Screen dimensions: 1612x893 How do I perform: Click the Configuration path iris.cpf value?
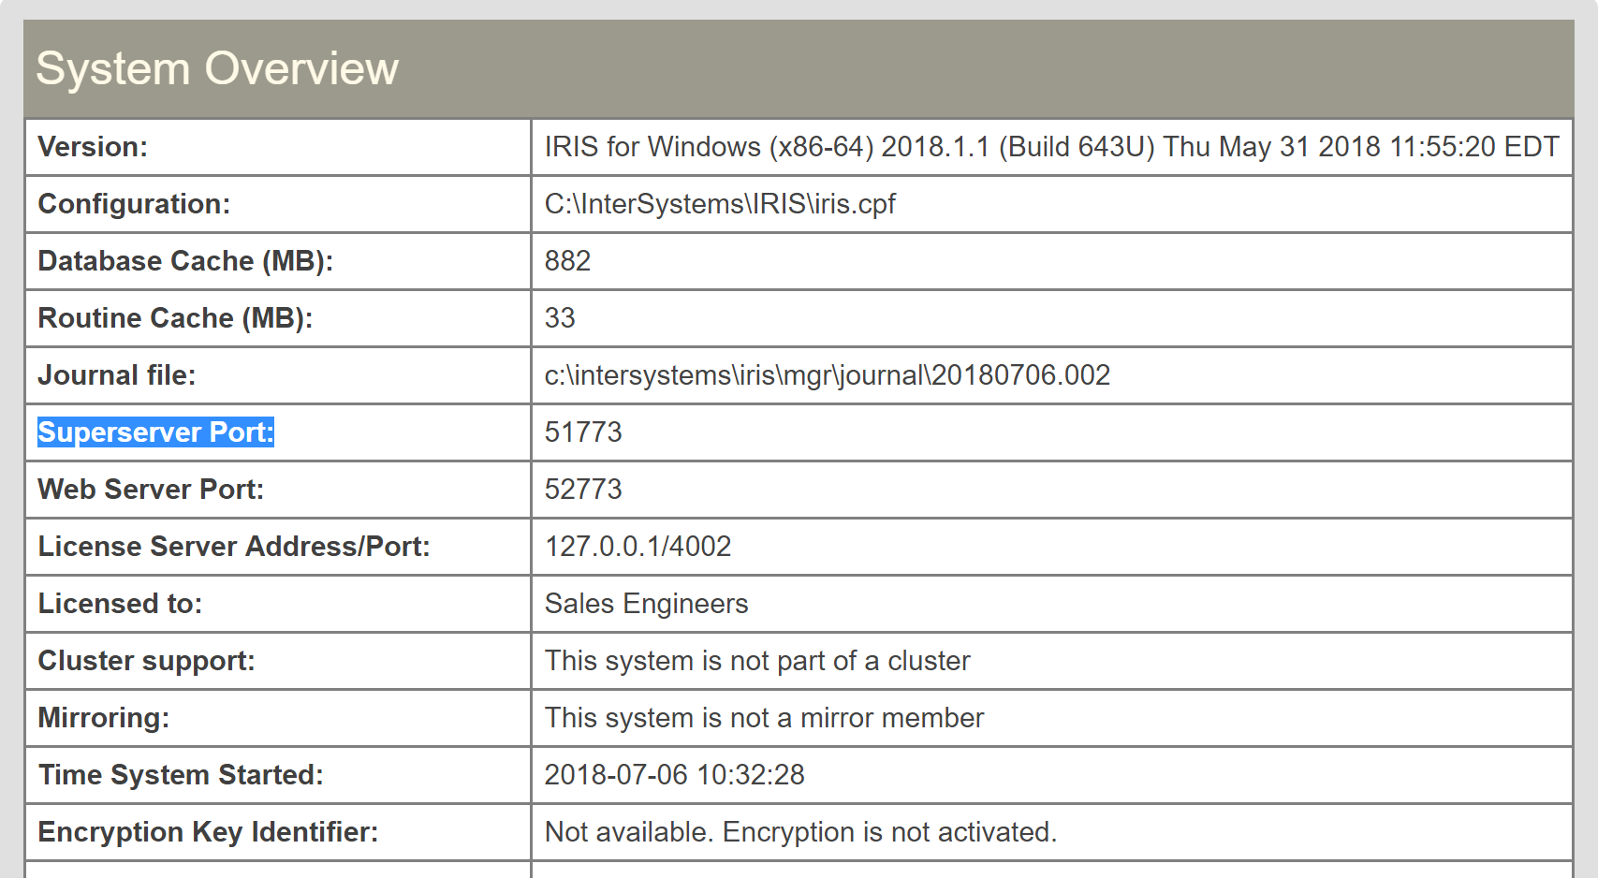[x=720, y=204]
